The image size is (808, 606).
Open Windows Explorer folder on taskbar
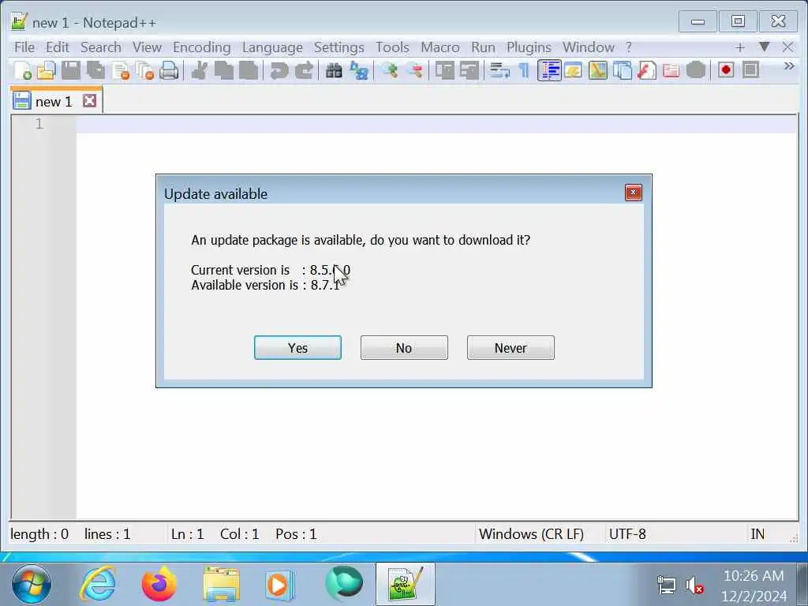(x=221, y=585)
